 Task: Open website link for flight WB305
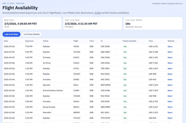pos(170,112)
